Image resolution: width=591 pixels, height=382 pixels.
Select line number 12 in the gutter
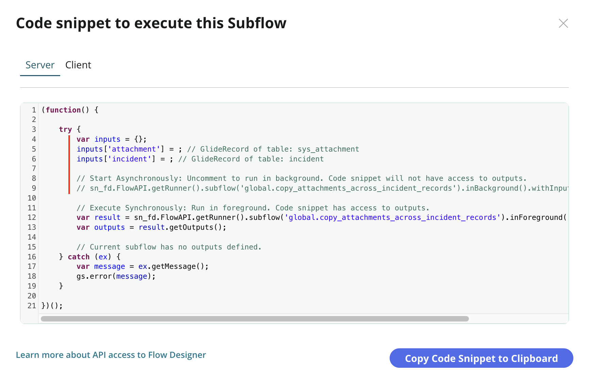click(32, 218)
